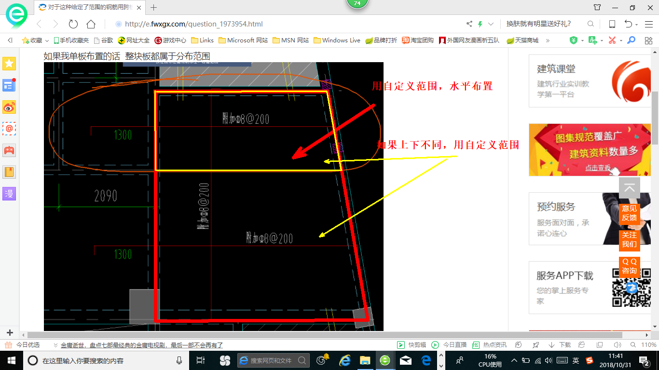The image size is (659, 370).
Task: Close the current question tab
Action: [x=139, y=7]
